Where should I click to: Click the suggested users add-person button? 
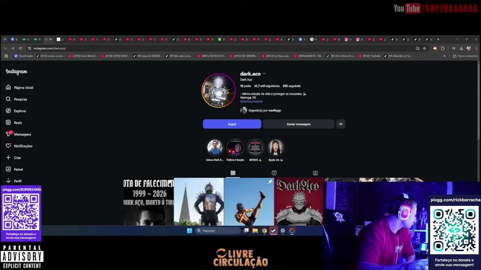(x=340, y=124)
